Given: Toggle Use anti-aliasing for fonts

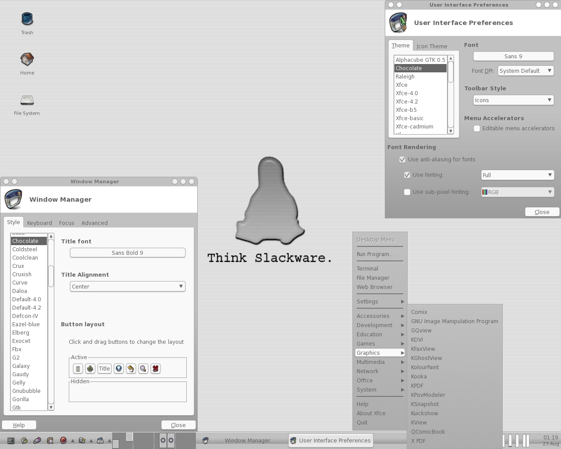Looking at the screenshot, I should (x=402, y=160).
